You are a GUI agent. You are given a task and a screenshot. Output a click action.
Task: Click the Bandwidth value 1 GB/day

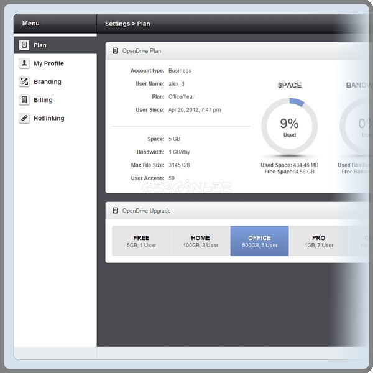coord(179,152)
